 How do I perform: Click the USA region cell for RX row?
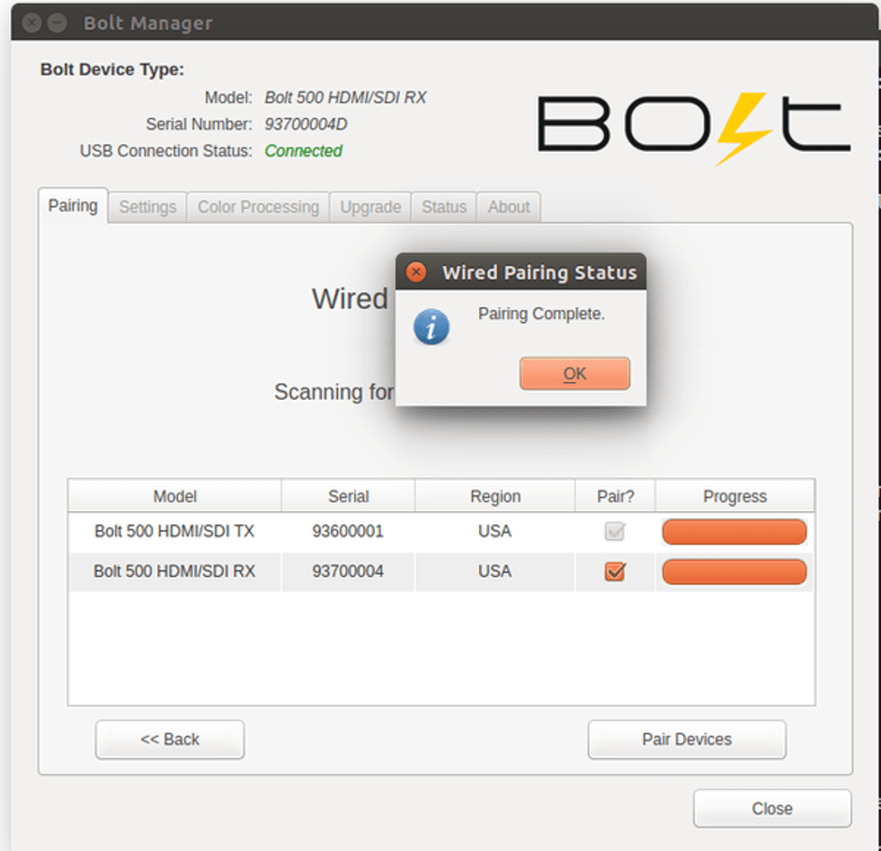click(x=495, y=572)
